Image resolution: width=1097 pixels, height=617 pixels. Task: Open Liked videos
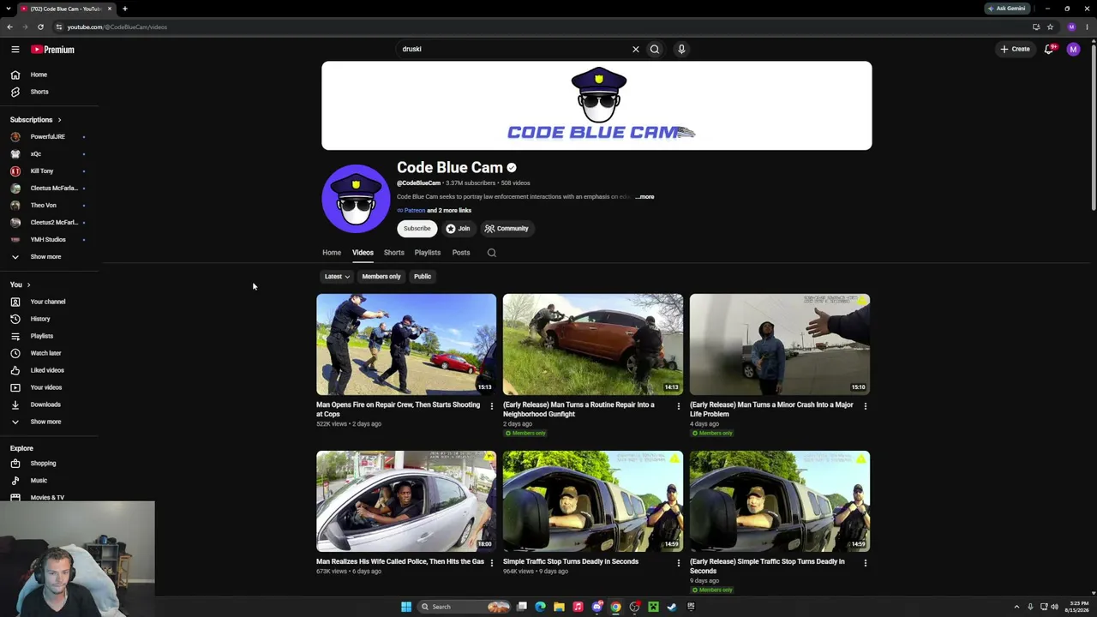(47, 370)
